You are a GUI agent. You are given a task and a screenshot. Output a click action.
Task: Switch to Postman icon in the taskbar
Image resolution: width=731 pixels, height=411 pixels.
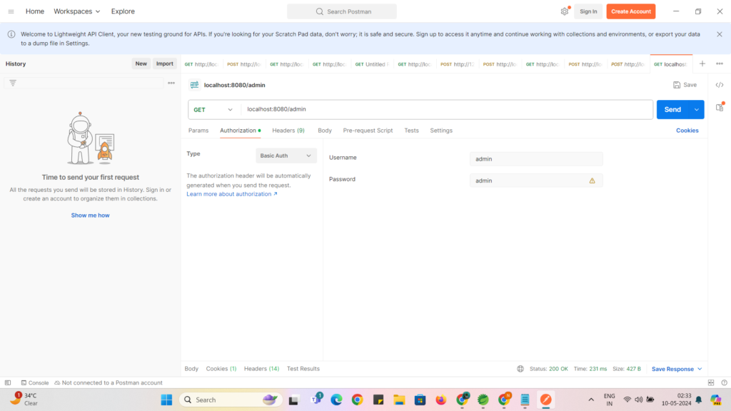[x=546, y=400]
